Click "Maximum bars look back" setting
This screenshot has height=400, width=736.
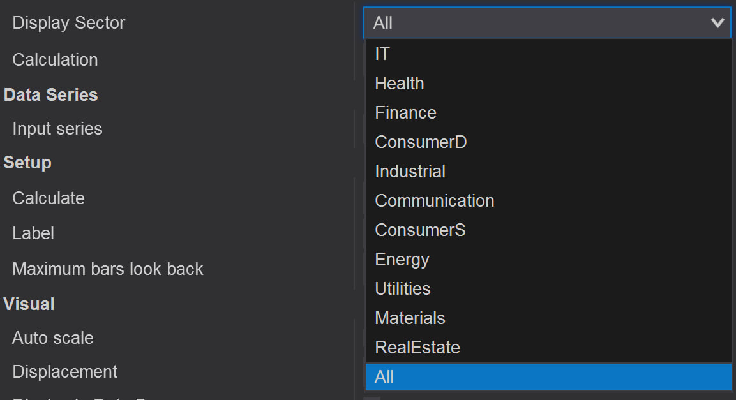click(x=107, y=269)
